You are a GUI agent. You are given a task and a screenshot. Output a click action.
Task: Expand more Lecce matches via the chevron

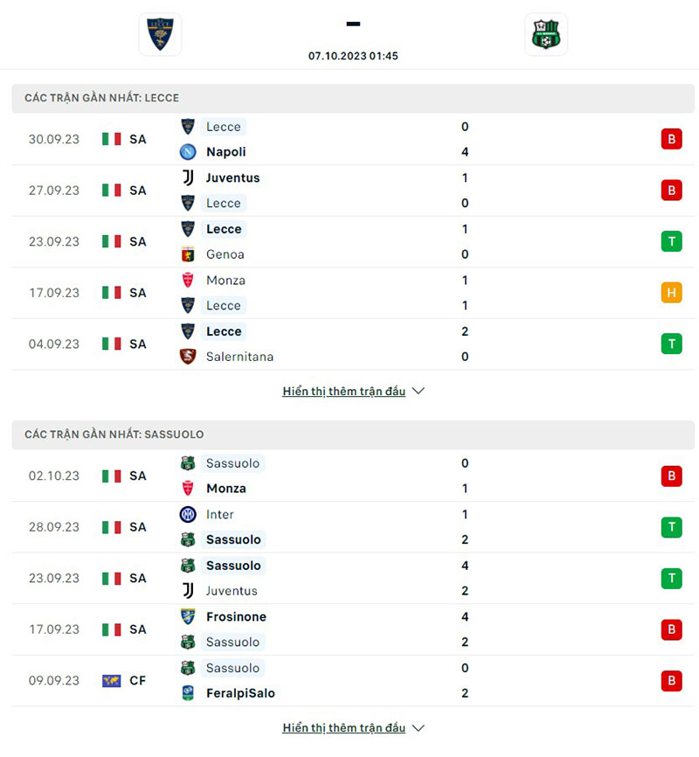click(418, 391)
